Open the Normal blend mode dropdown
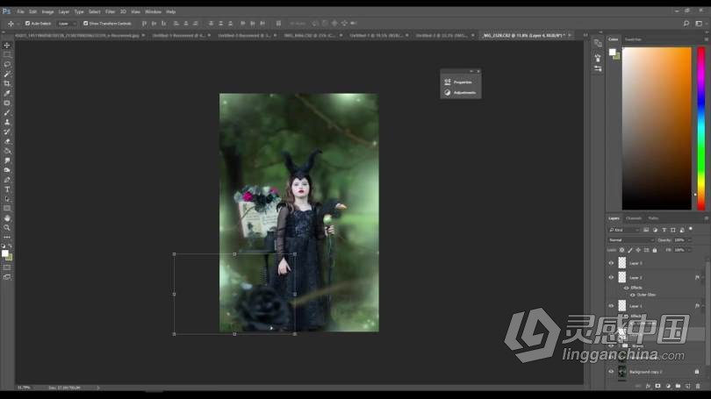Screen dimensions: 711x399 (x=631, y=240)
